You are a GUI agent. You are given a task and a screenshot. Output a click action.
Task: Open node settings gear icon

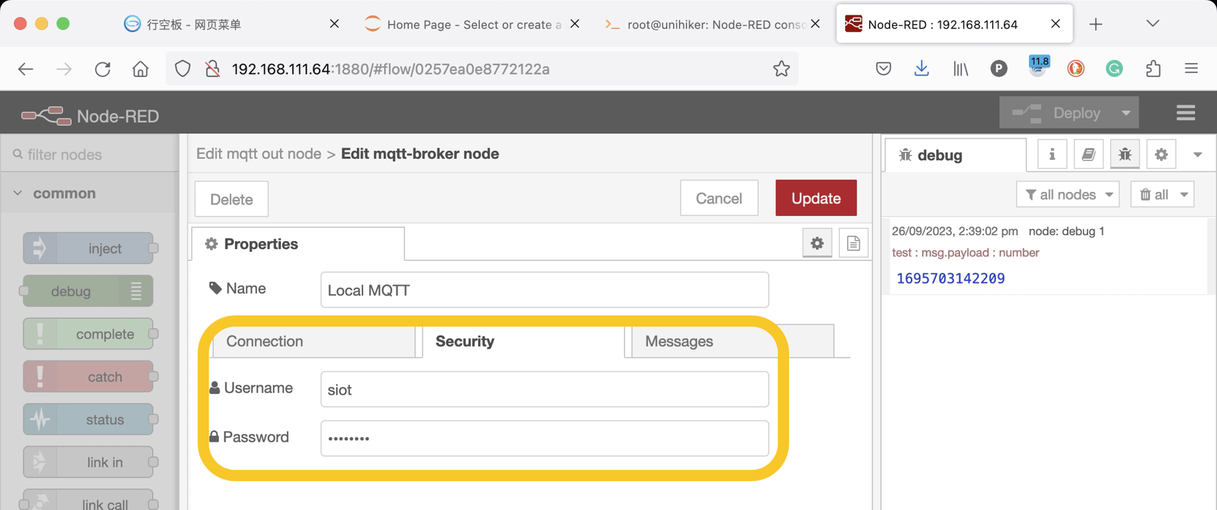817,244
